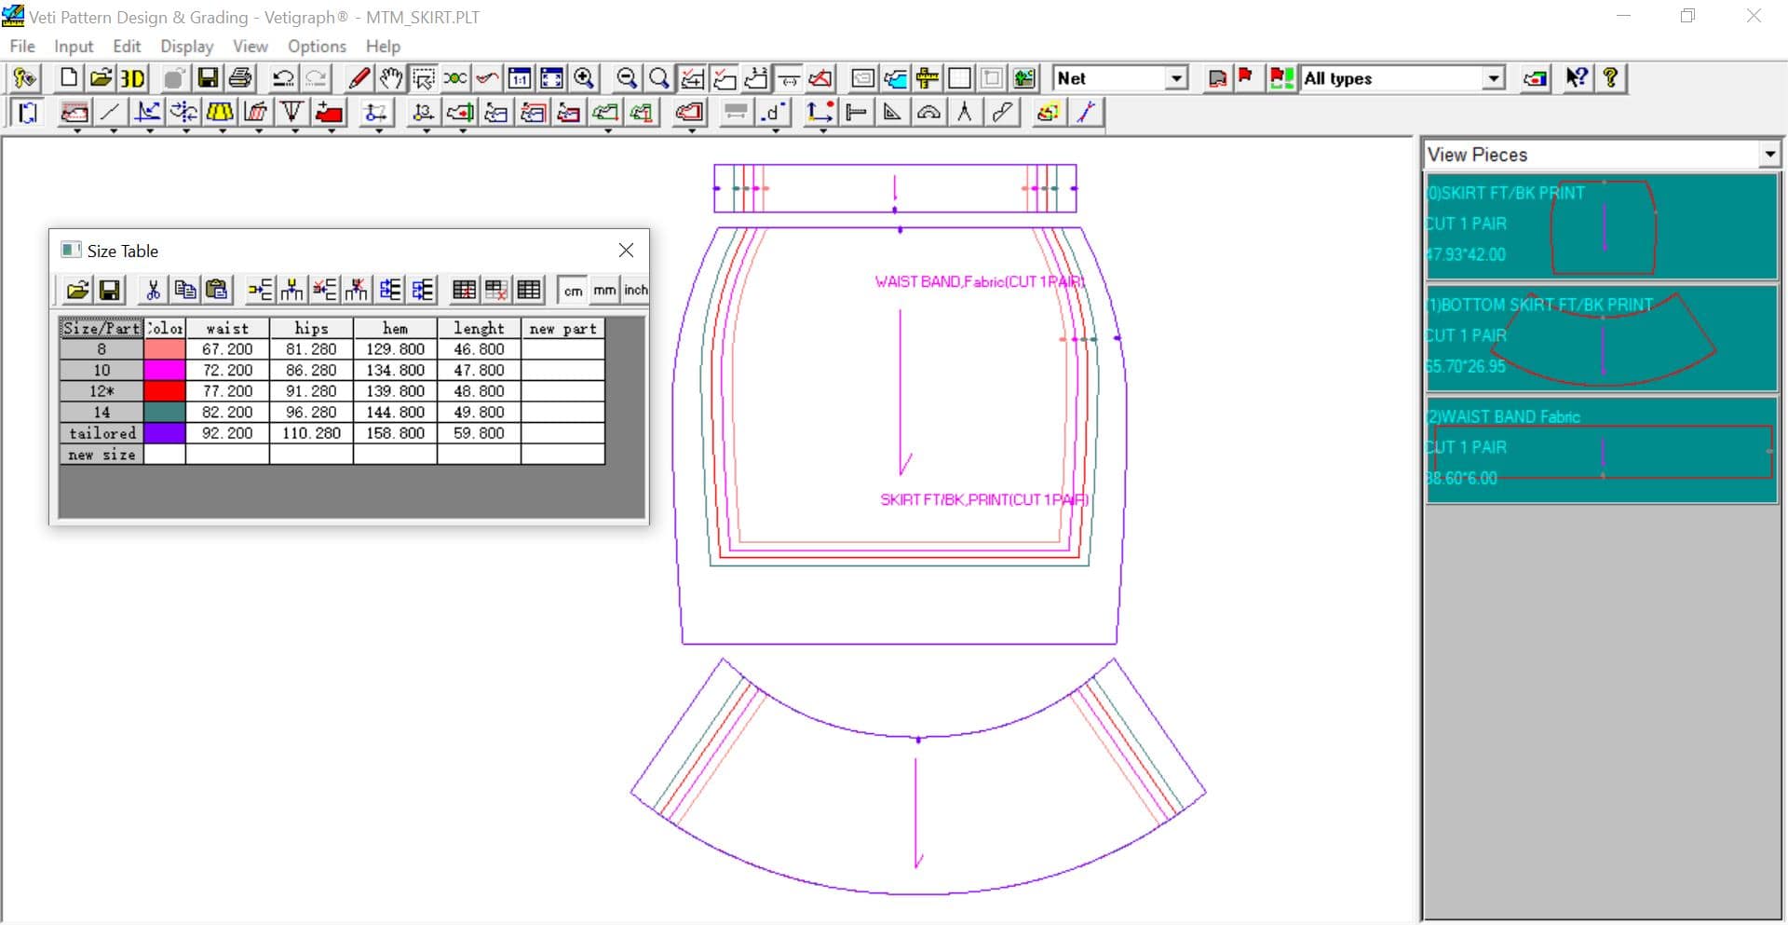Select the red Pencil drawing tool
1788x925 pixels.
[x=358, y=78]
